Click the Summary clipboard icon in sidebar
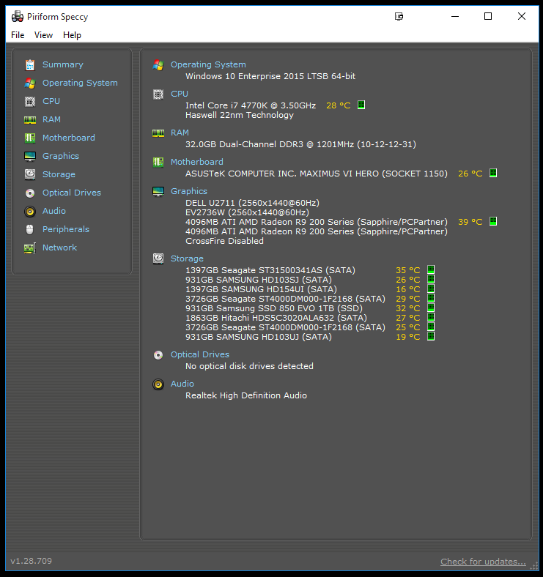Viewport: 543px width, 577px height. click(30, 64)
